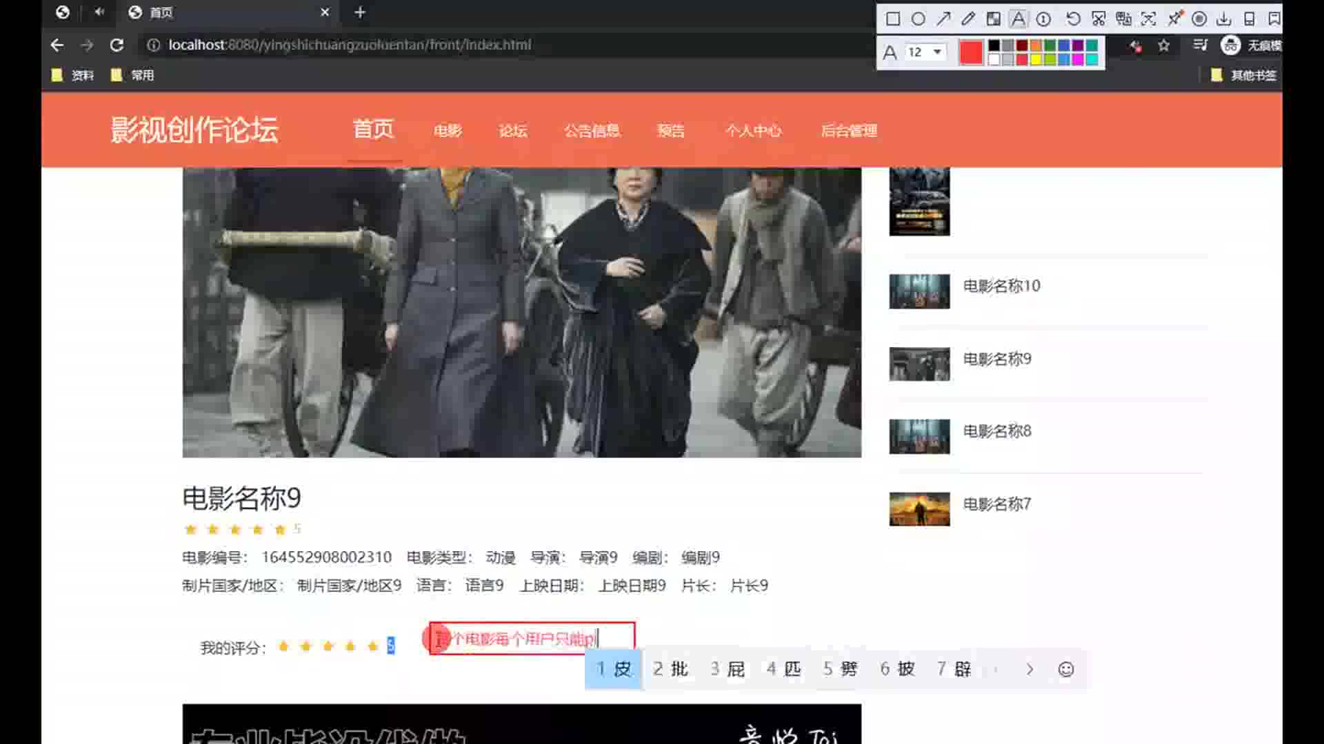Select the arrow annotation tool
Screen dimensions: 1324x744
[x=943, y=19]
